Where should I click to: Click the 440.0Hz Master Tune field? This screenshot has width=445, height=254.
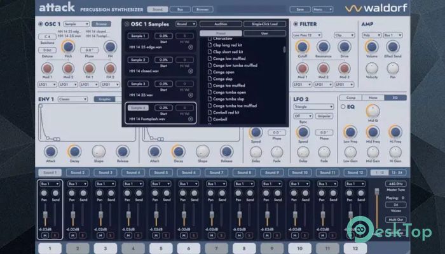[395, 184]
